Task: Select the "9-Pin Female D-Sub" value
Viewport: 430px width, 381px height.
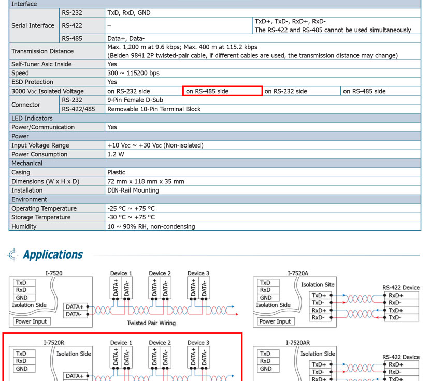Action: coord(135,100)
